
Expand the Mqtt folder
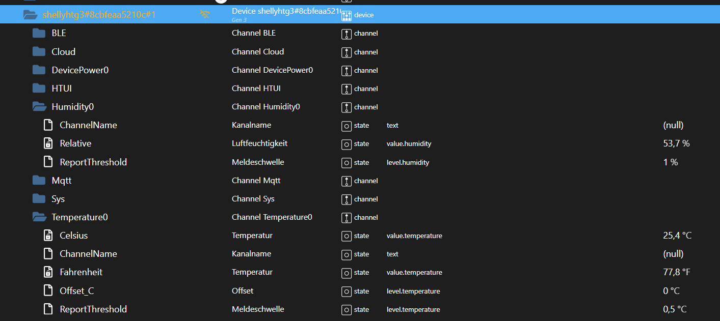[x=39, y=180]
